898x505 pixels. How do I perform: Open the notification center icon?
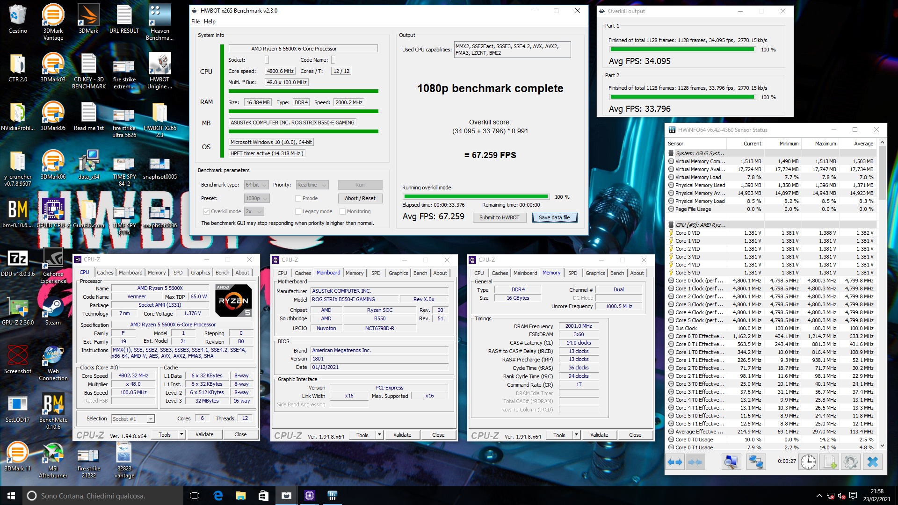pos(853,496)
